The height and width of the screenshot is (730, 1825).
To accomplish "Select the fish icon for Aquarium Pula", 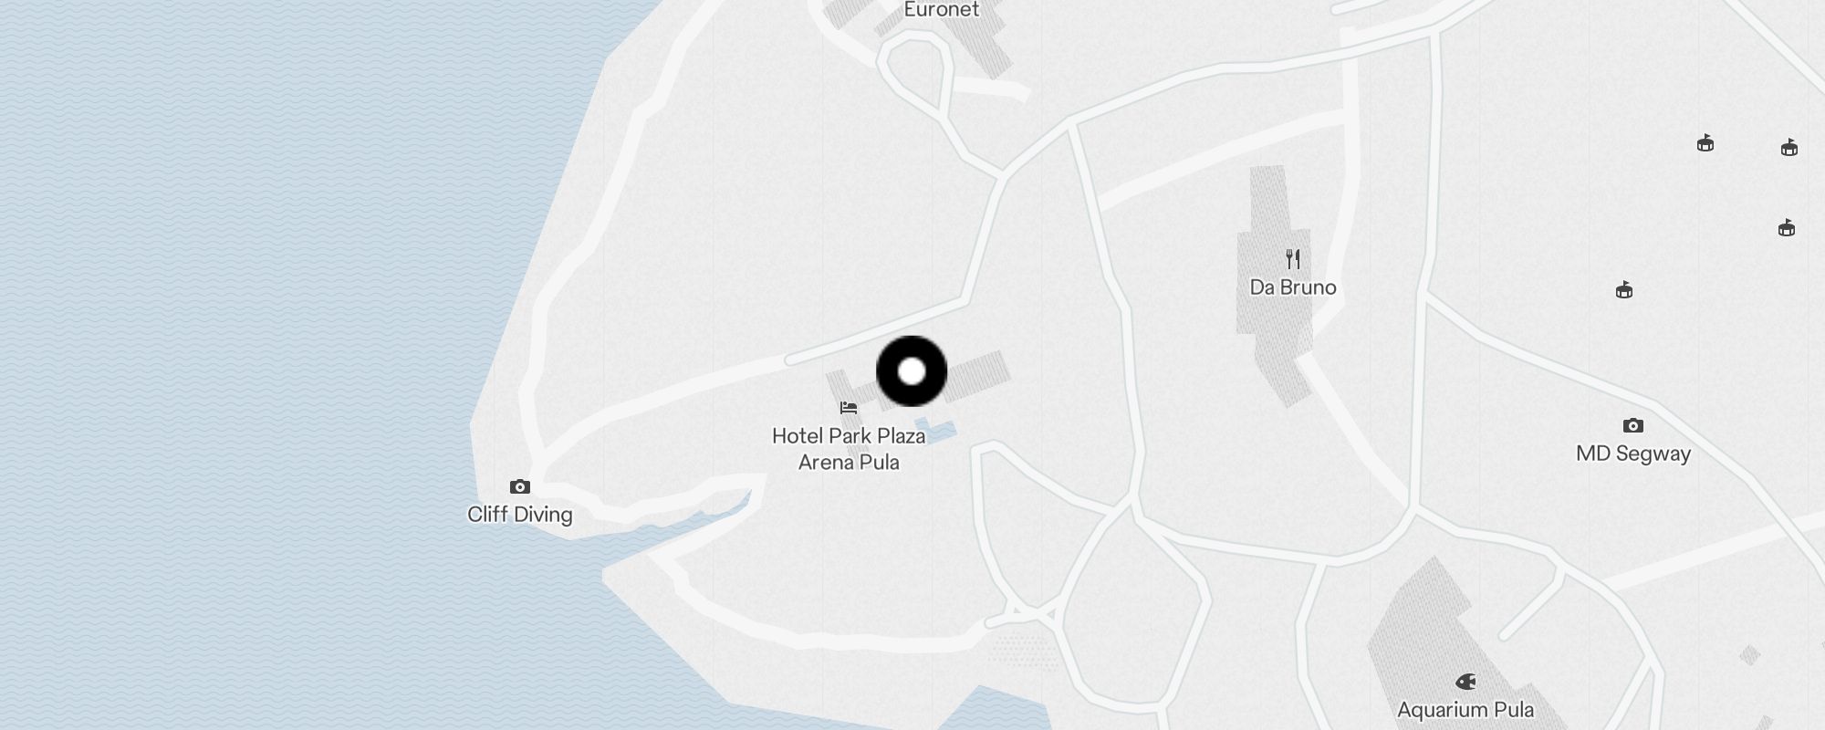I will point(1465,681).
